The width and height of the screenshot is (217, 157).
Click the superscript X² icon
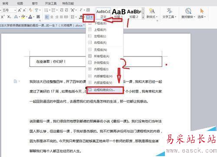[x=3, y=16]
